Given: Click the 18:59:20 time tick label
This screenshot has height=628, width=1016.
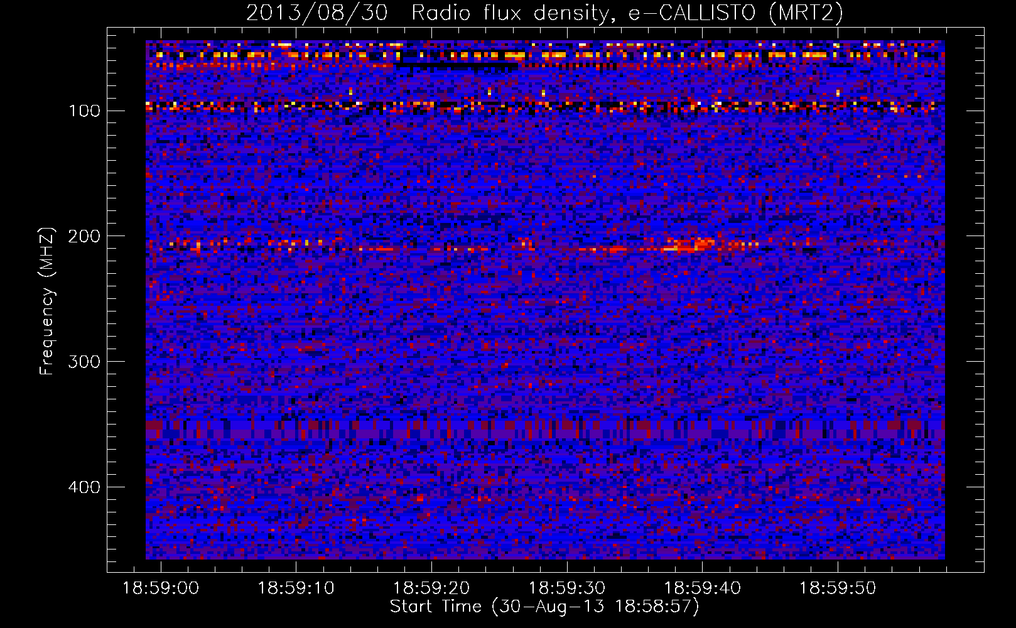Looking at the screenshot, I should click(431, 588).
